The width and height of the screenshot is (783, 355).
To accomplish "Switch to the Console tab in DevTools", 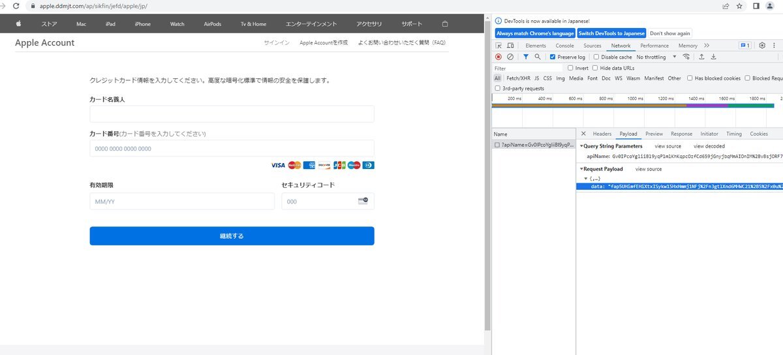I will point(565,46).
